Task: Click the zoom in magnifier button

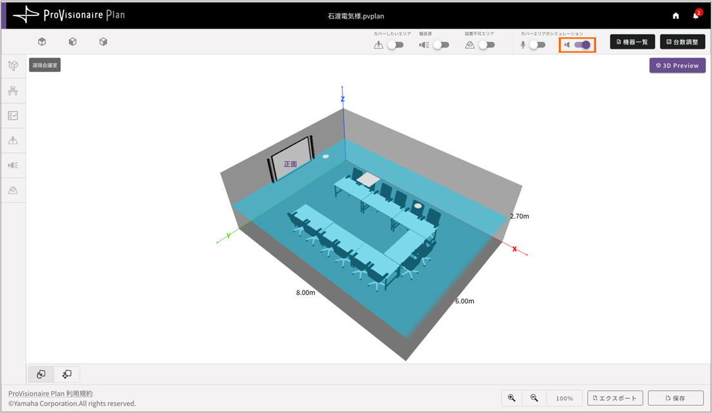Action: tap(512, 398)
